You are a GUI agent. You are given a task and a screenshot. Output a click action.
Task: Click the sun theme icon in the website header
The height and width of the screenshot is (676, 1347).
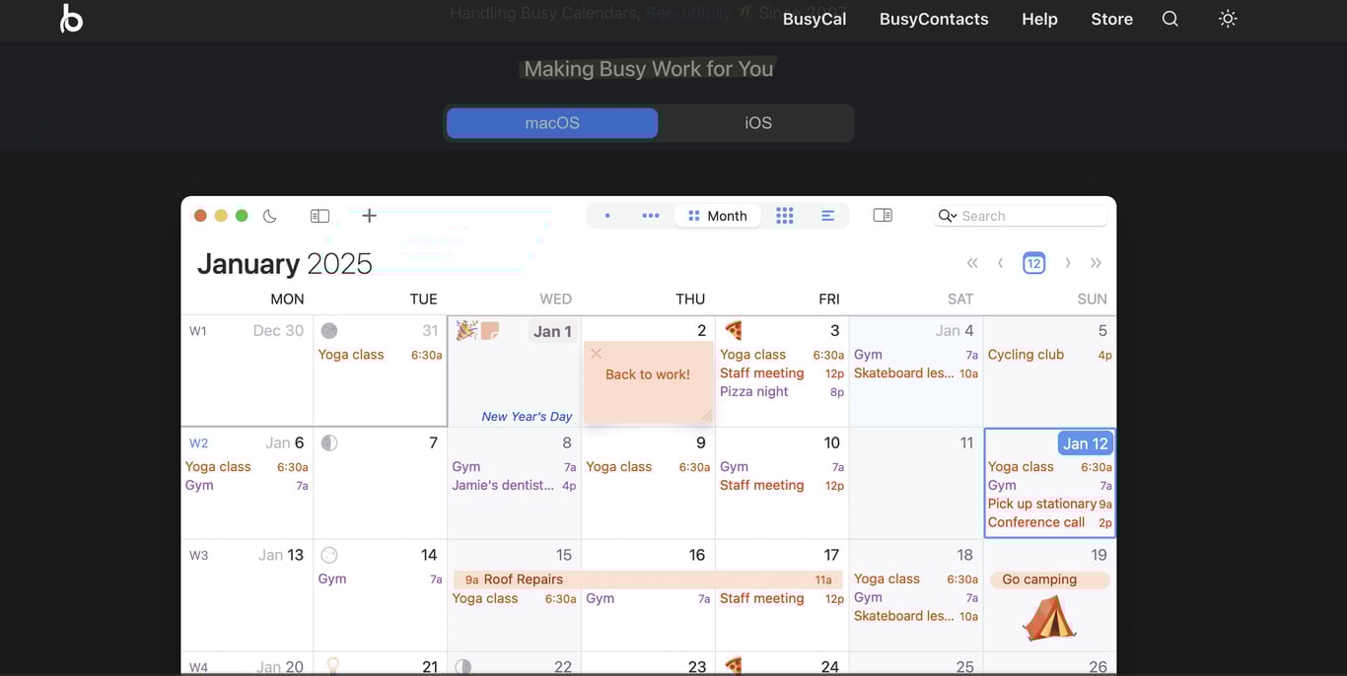(1227, 18)
